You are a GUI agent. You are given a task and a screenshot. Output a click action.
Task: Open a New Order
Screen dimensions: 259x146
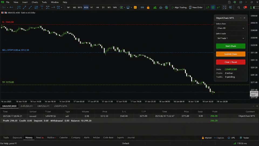pyautogui.click(x=196, y=8)
